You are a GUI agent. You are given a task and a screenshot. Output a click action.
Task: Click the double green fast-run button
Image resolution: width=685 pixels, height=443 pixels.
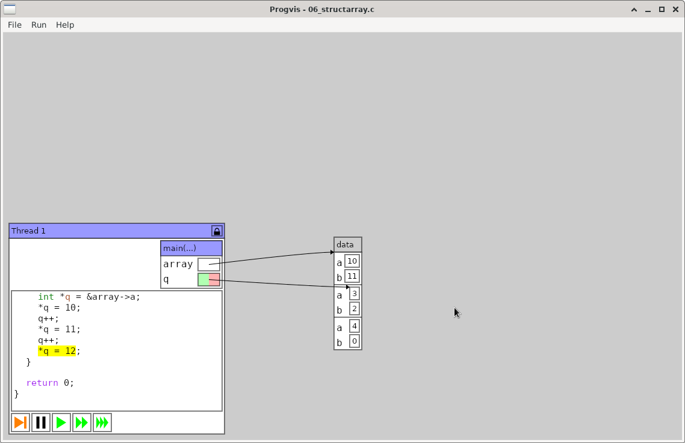(82, 423)
